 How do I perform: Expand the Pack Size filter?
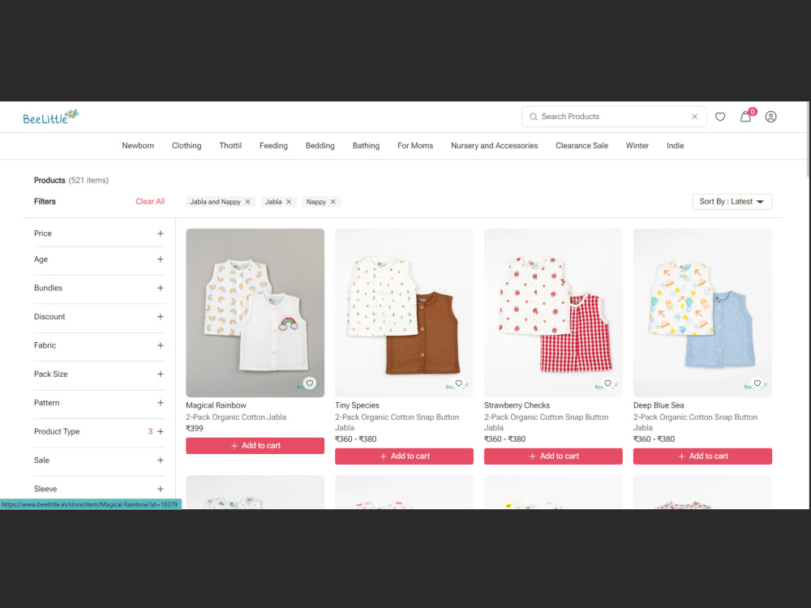click(x=161, y=375)
